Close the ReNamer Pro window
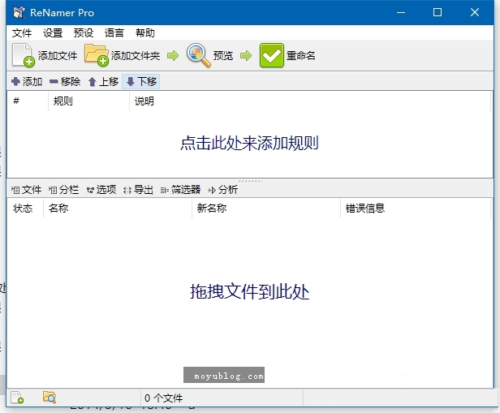 475,12
